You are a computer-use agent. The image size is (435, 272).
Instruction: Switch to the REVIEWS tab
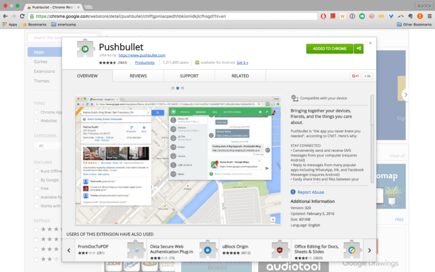point(138,76)
